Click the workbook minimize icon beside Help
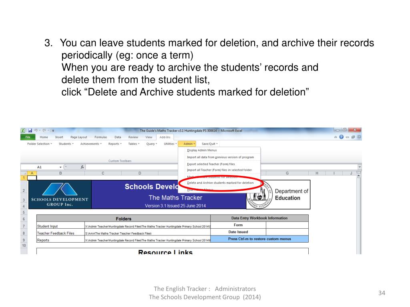The image size is (410, 307). point(347,137)
